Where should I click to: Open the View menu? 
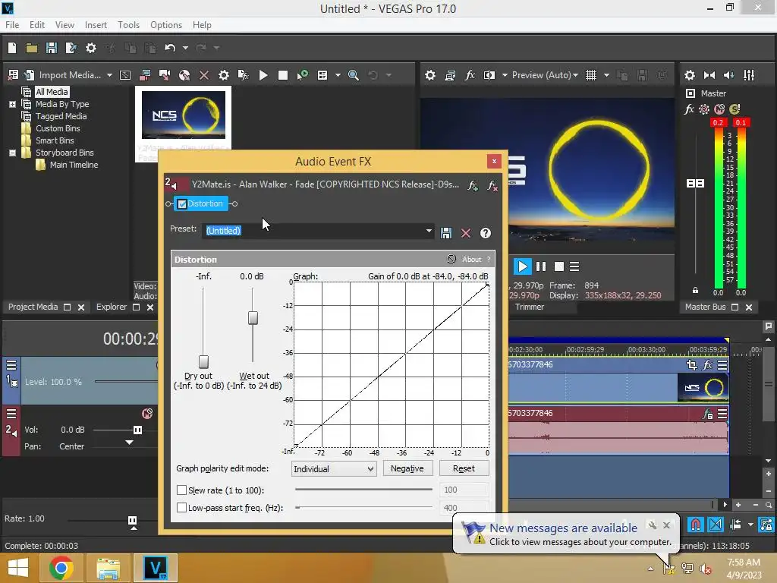click(64, 25)
